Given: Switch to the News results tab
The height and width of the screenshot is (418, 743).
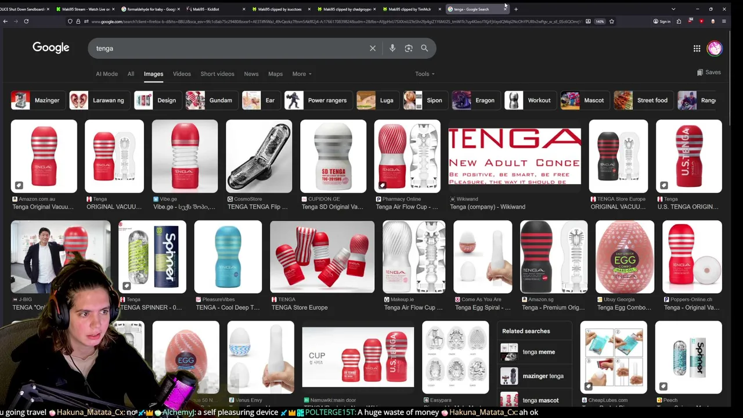Looking at the screenshot, I should coord(251,74).
